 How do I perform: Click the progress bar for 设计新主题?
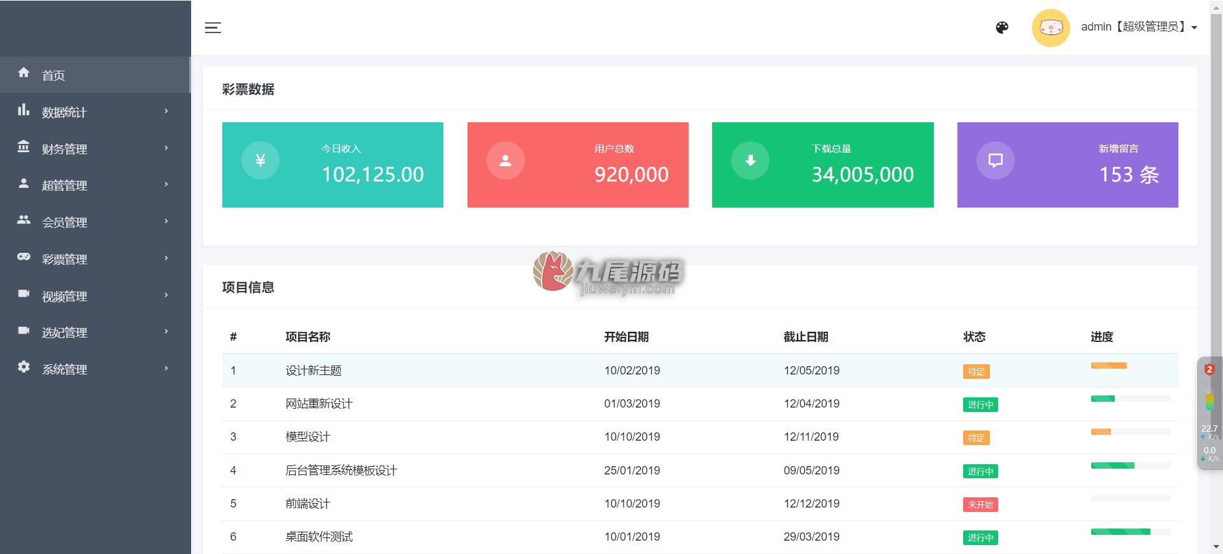point(1131,366)
